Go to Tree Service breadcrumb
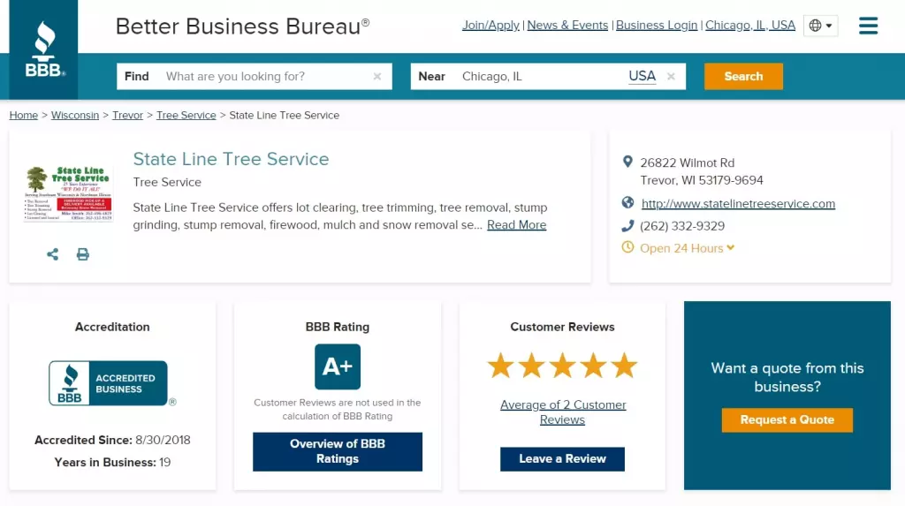Screen dimensions: 905x506 186,116
